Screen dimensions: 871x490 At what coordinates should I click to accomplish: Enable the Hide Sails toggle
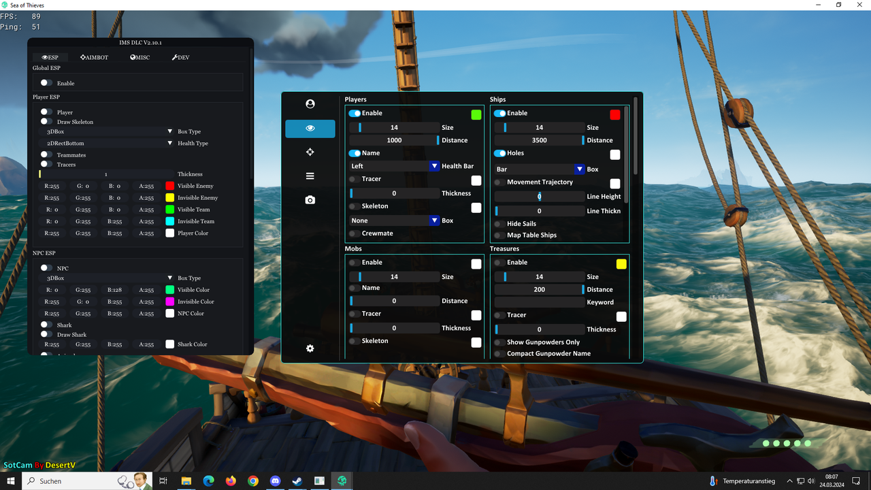[499, 224]
